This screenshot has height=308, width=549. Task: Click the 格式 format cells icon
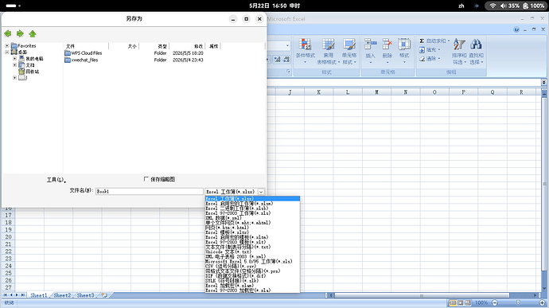click(404, 45)
